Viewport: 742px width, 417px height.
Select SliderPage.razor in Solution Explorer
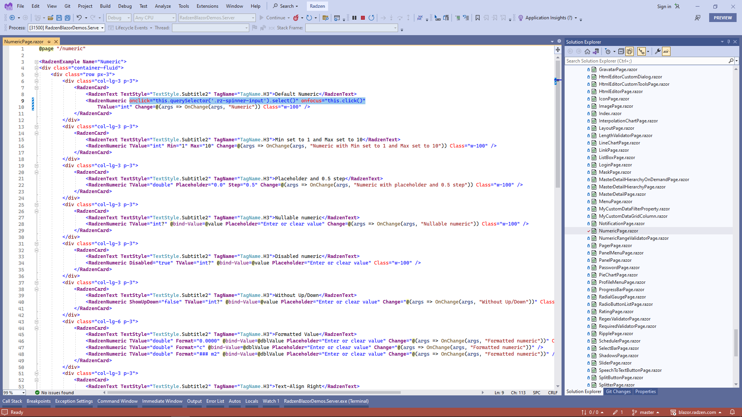[x=615, y=363]
